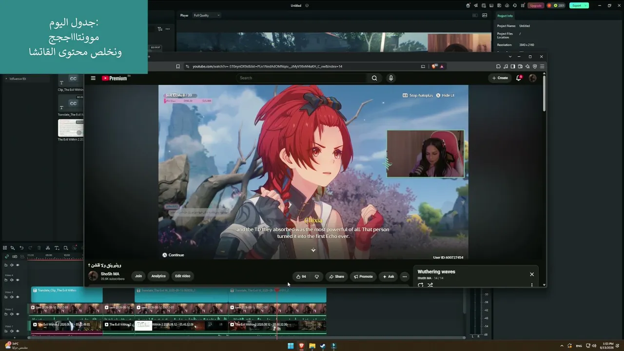Open the YouTube account avatar menu
Image resolution: width=624 pixels, height=351 pixels.
coord(532,78)
